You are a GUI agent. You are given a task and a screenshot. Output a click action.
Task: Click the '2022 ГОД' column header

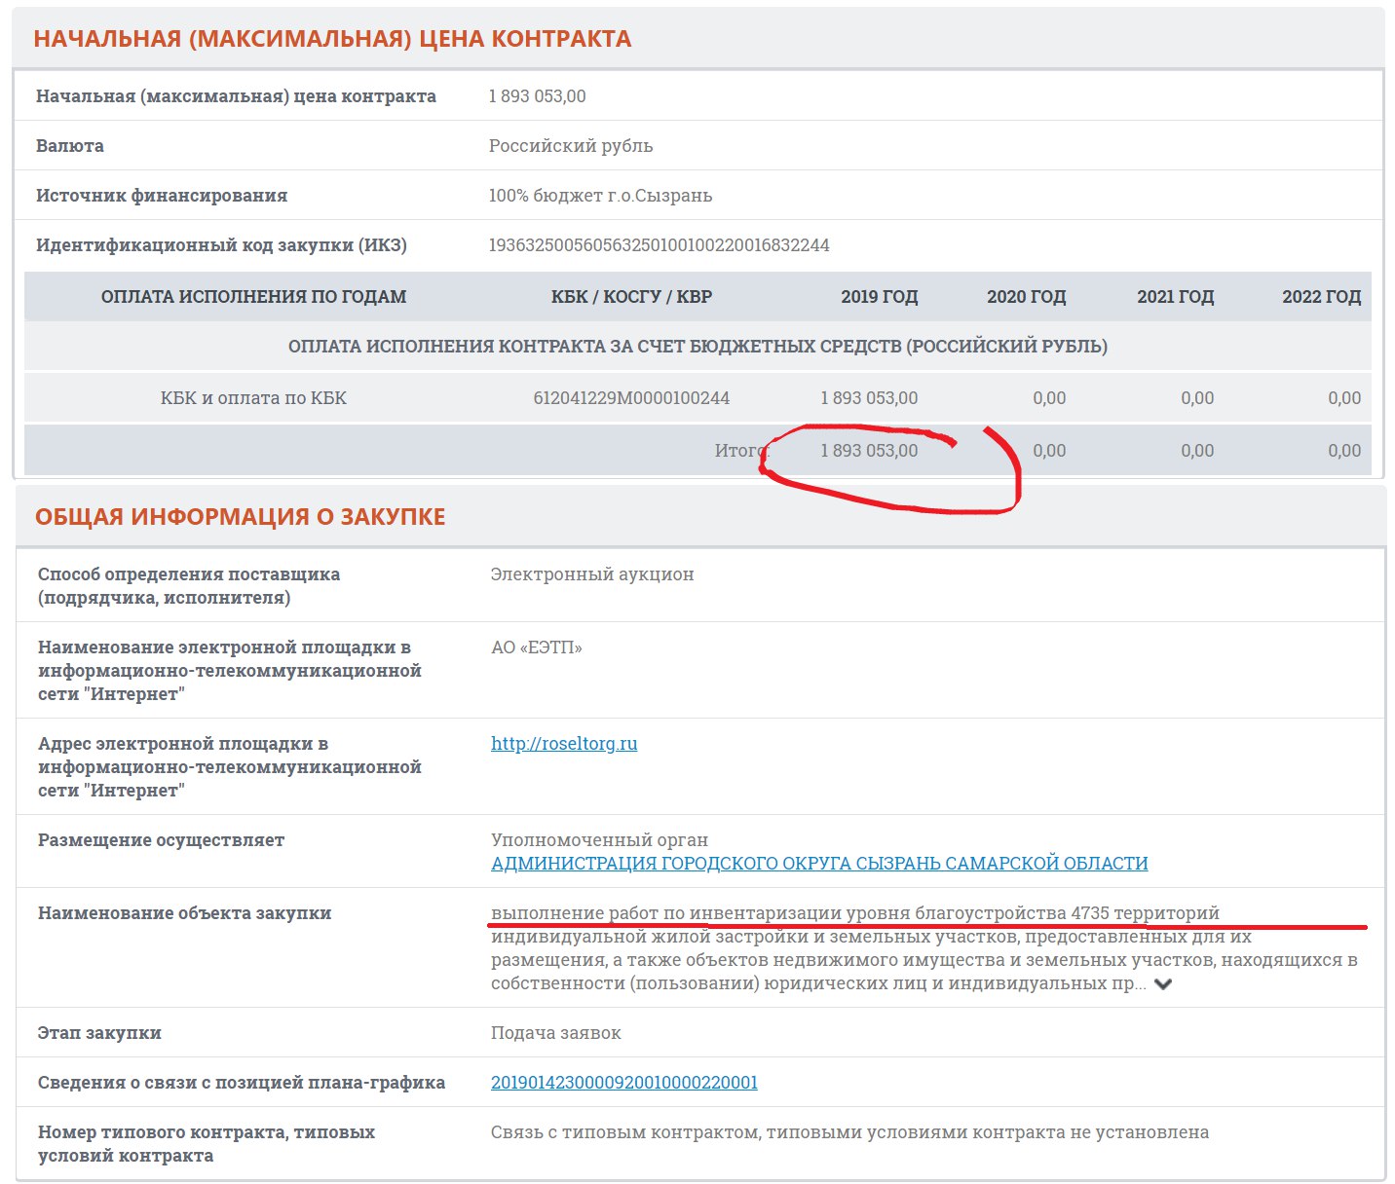click(1322, 297)
